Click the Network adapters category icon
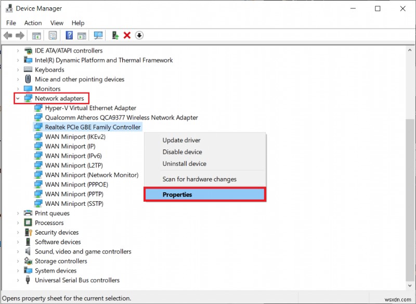Screen dimensions: 416x304 click(x=28, y=98)
